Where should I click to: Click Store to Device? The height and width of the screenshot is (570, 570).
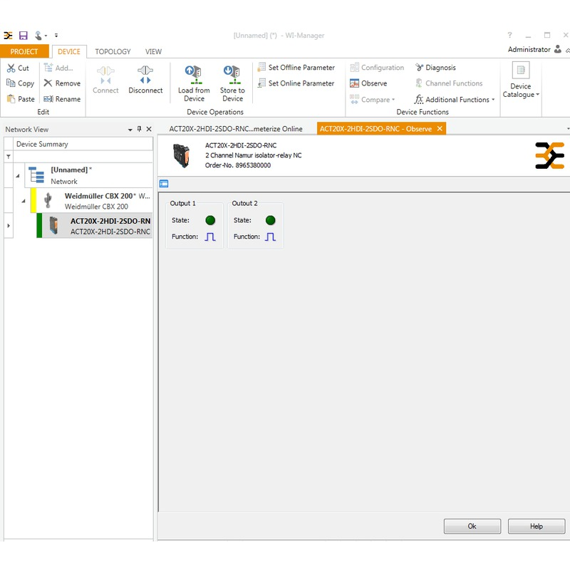232,83
